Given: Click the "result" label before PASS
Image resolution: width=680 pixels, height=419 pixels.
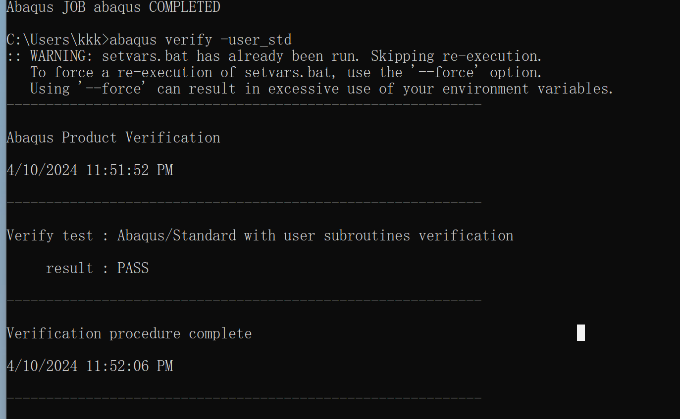Looking at the screenshot, I should (x=69, y=268).
